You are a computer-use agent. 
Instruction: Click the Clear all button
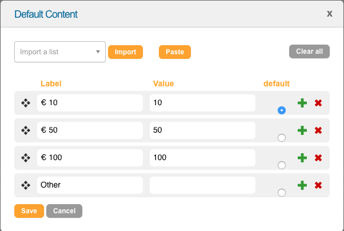[309, 51]
